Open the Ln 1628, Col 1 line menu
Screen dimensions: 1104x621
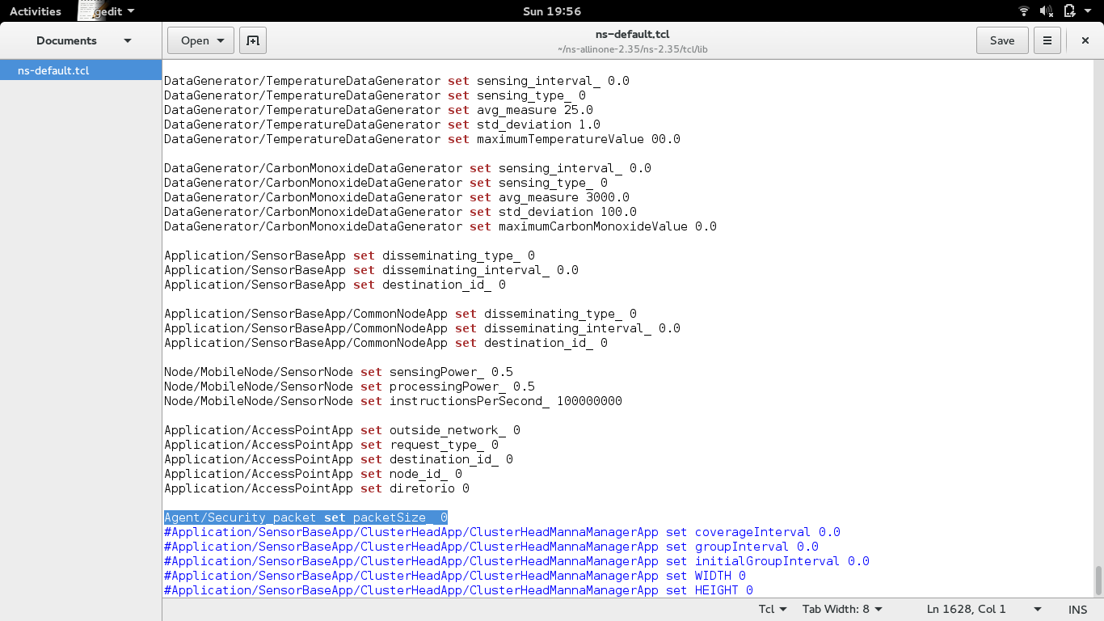[x=984, y=609]
